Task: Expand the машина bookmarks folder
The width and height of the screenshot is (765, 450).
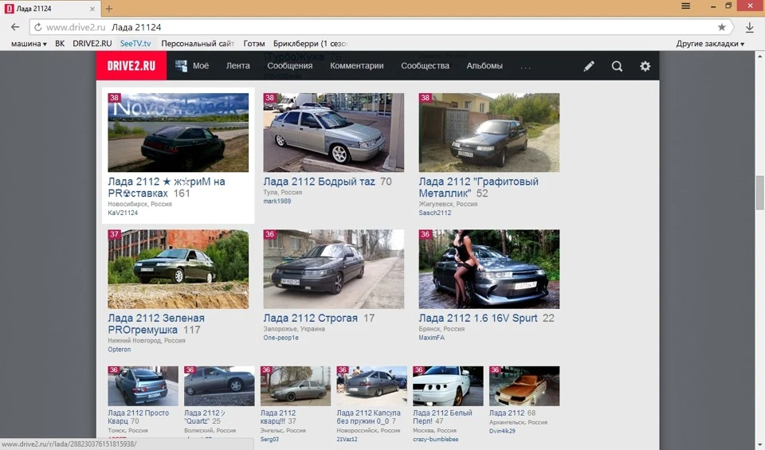Action: tap(29, 43)
